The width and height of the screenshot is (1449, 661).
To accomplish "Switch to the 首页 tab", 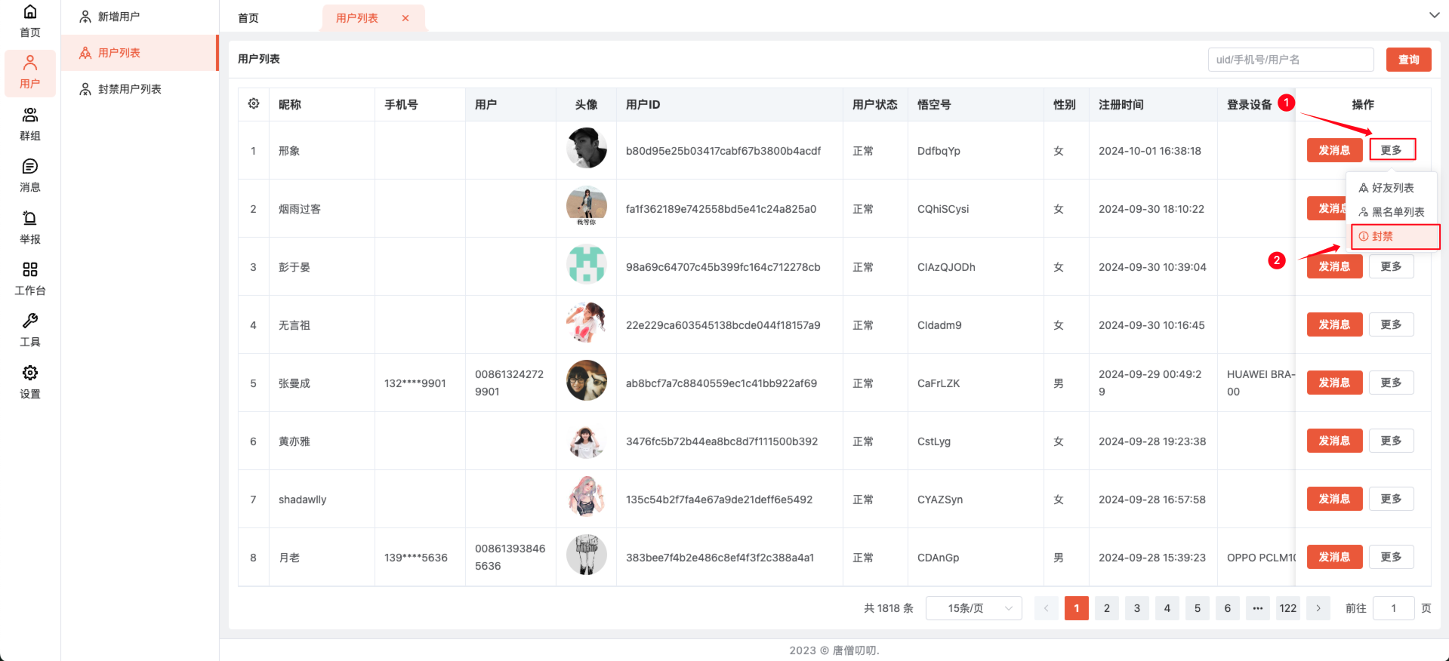I will (248, 18).
